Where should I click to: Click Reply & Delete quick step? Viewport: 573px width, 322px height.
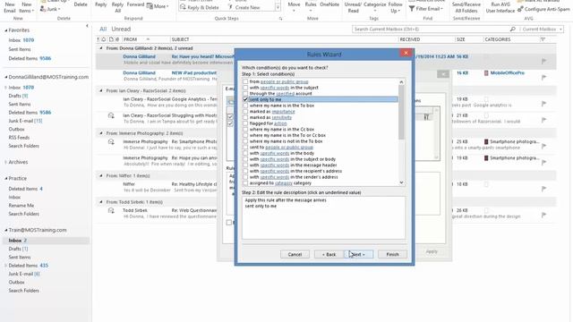[200, 7]
